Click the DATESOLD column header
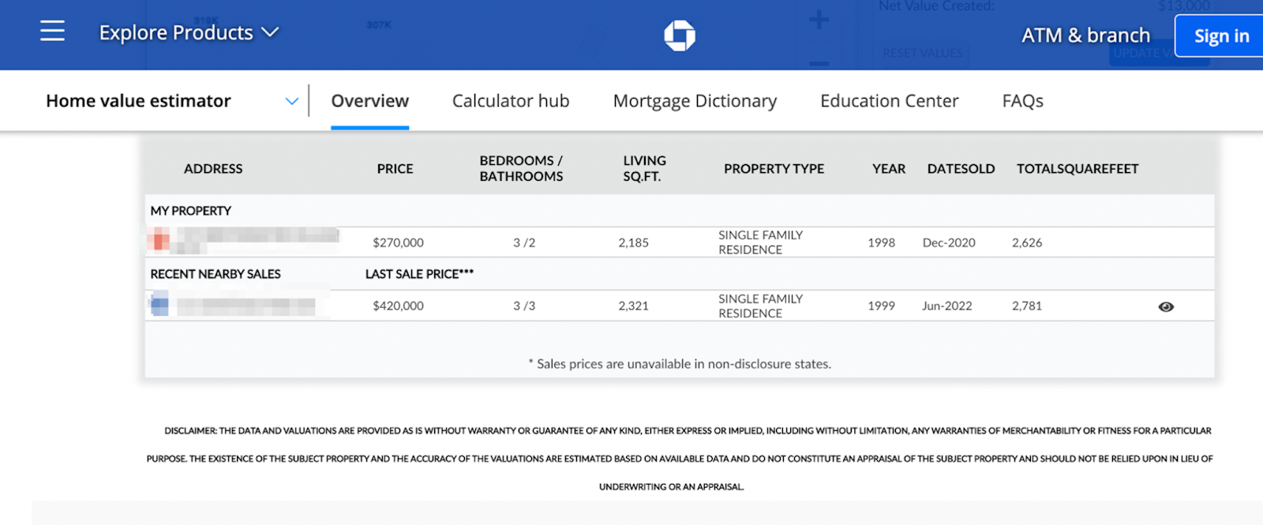This screenshot has width=1263, height=525. click(961, 169)
